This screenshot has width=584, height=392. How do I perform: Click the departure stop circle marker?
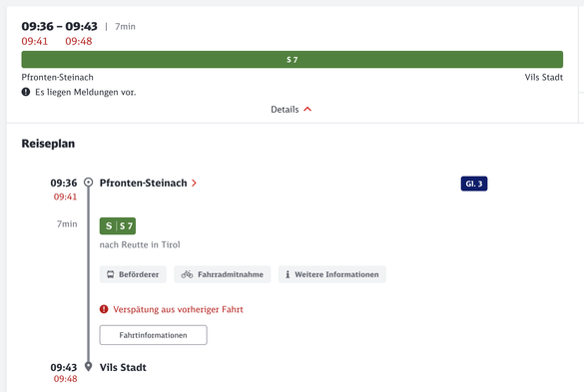coord(88,183)
